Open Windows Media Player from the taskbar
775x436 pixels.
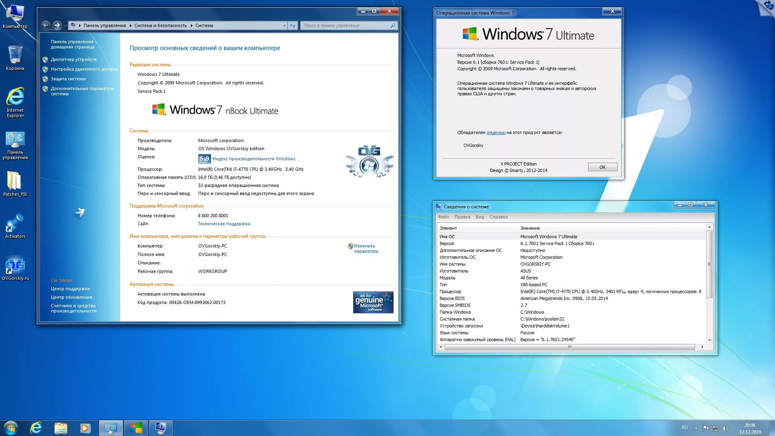pos(85,428)
